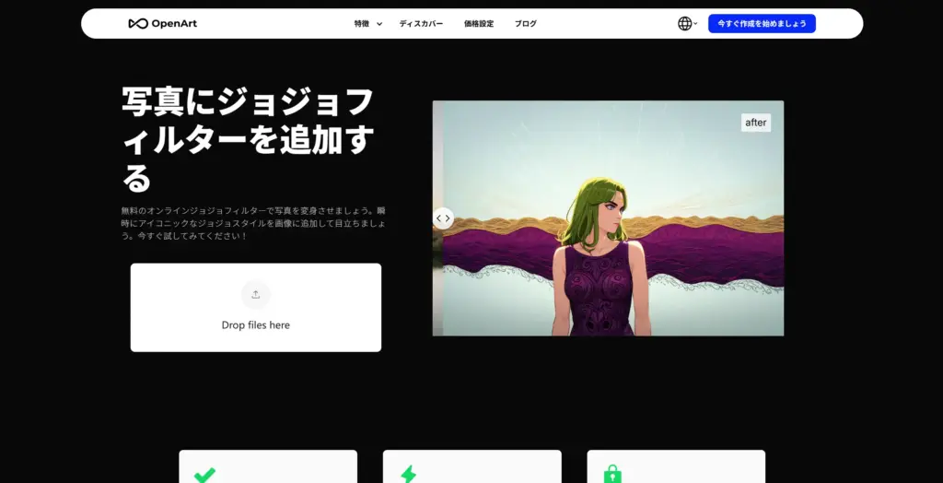Click the green lightning bolt icon
This screenshot has height=483, width=943.
point(408,475)
